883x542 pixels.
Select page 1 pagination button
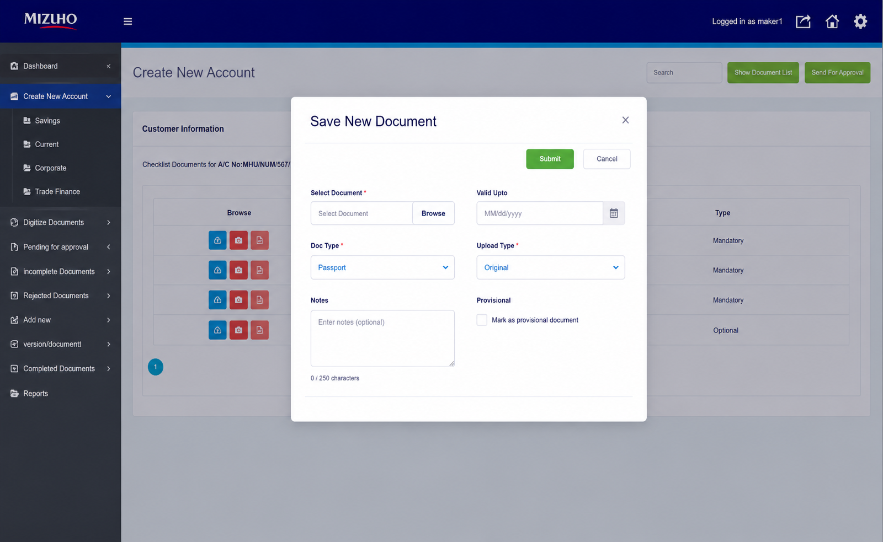coord(156,367)
